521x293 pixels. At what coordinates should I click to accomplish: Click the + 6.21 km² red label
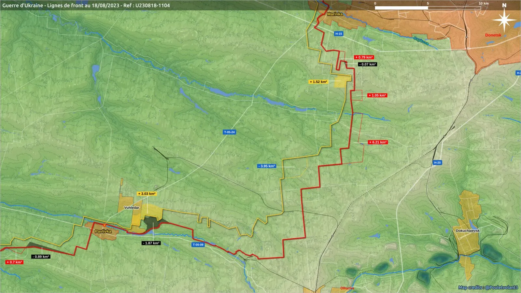click(378, 142)
